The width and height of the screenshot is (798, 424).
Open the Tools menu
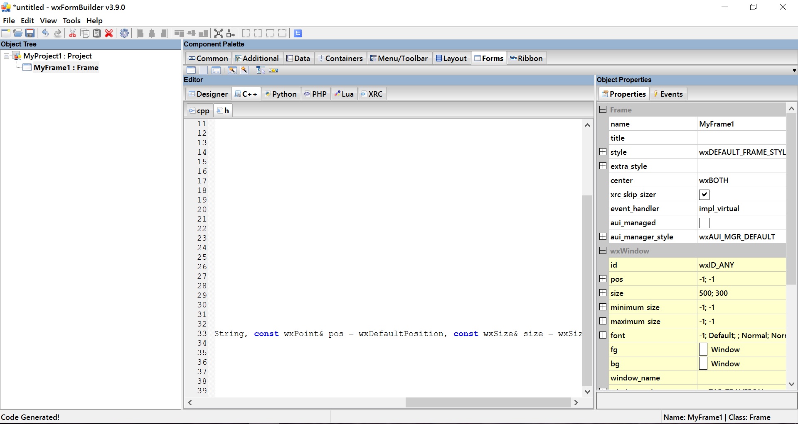(x=71, y=20)
